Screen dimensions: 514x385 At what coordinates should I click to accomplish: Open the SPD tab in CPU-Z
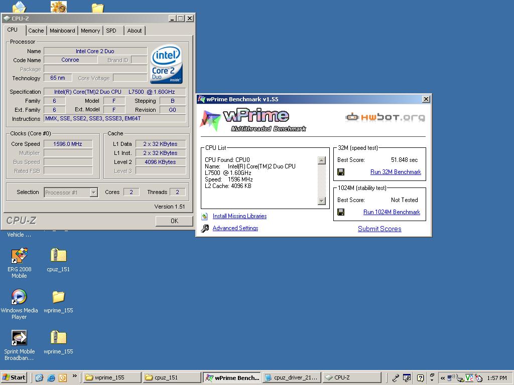(x=111, y=31)
